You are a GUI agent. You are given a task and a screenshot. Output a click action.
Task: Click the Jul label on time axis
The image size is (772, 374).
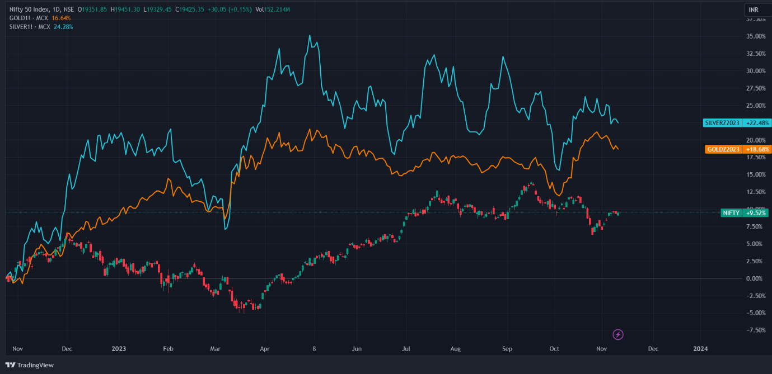(x=406, y=348)
